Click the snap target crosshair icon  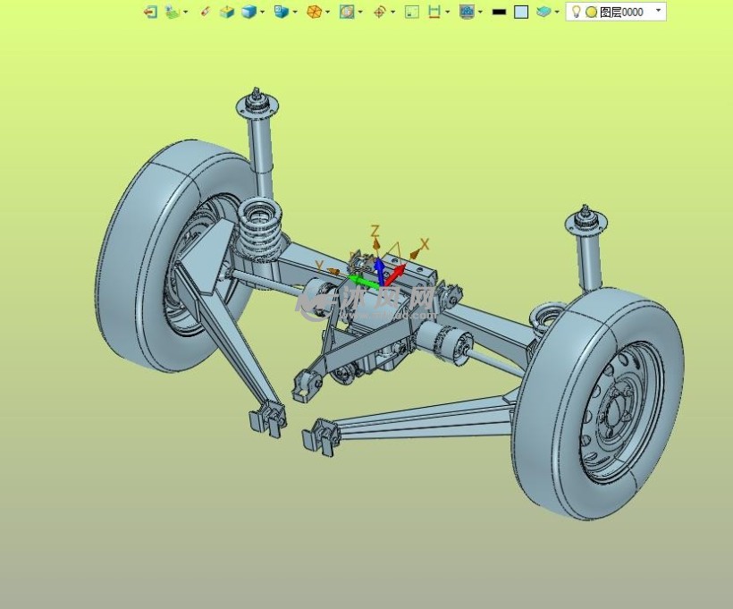point(380,12)
